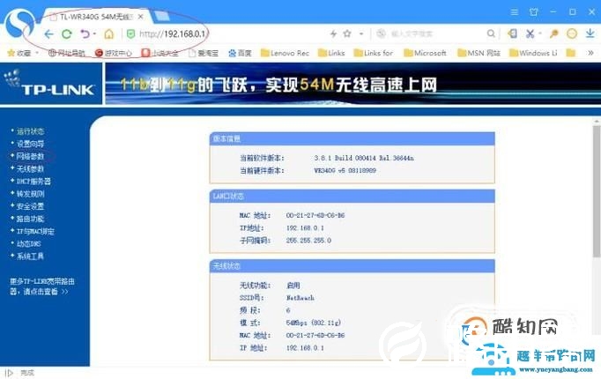
Task: Expand bookmarks bar overflow chevron
Action: [x=590, y=53]
